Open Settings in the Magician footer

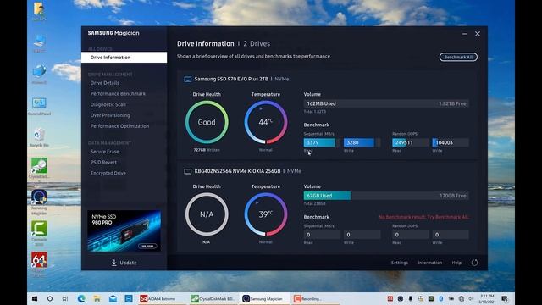click(399, 263)
